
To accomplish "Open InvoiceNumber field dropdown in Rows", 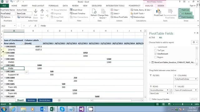I will pyautogui.click(x=167, y=90).
